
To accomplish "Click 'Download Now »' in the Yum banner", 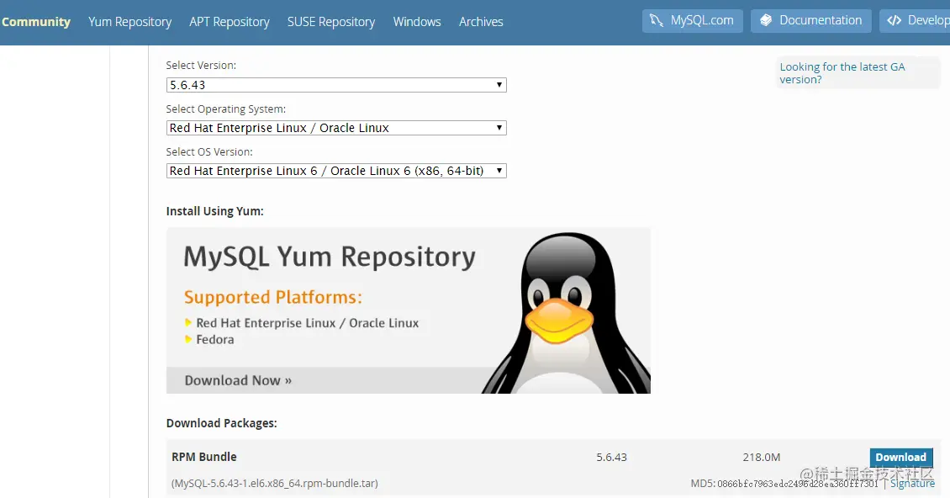I will click(238, 380).
